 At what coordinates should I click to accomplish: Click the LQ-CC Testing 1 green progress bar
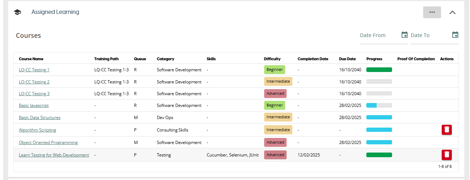point(379,70)
